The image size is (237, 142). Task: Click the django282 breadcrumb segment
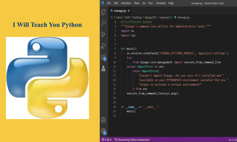tap(150, 17)
